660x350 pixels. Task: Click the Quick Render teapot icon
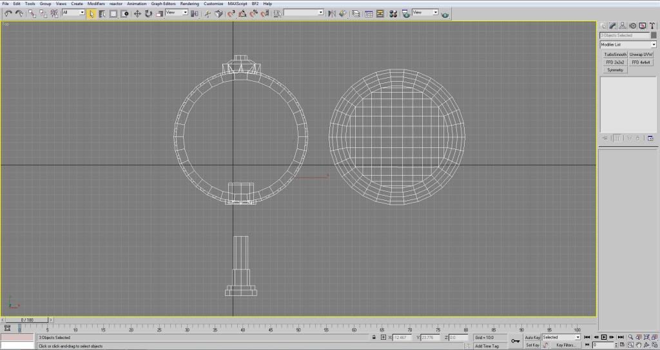[x=445, y=14]
